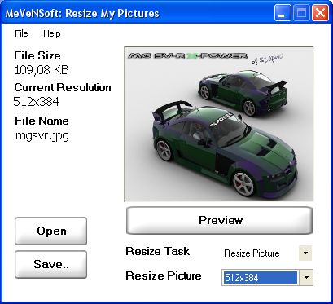Click the 109,08 KB file size value
The height and width of the screenshot is (304, 333).
tap(42, 70)
